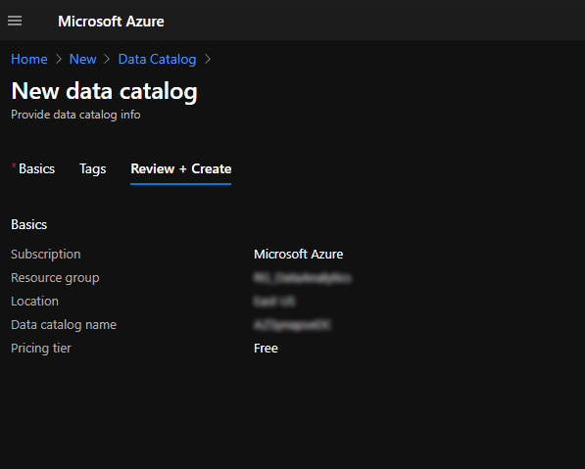
Task: Click the Location label
Action: click(x=34, y=302)
